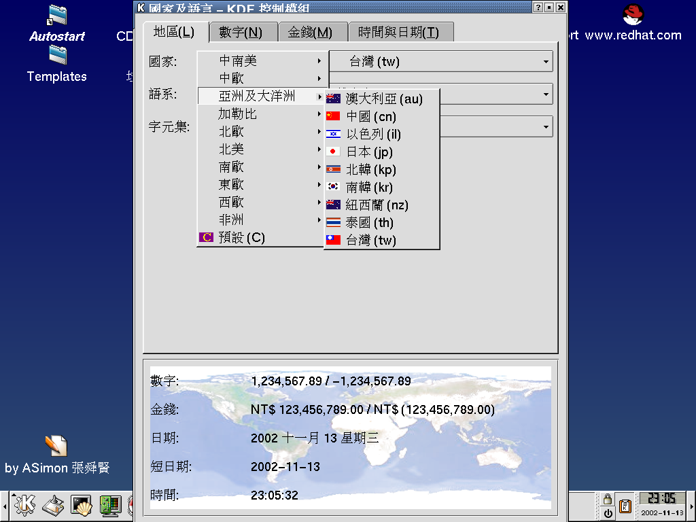The image size is (696, 522).
Task: Click the panel hide arrow at left edge
Action: tap(5, 506)
